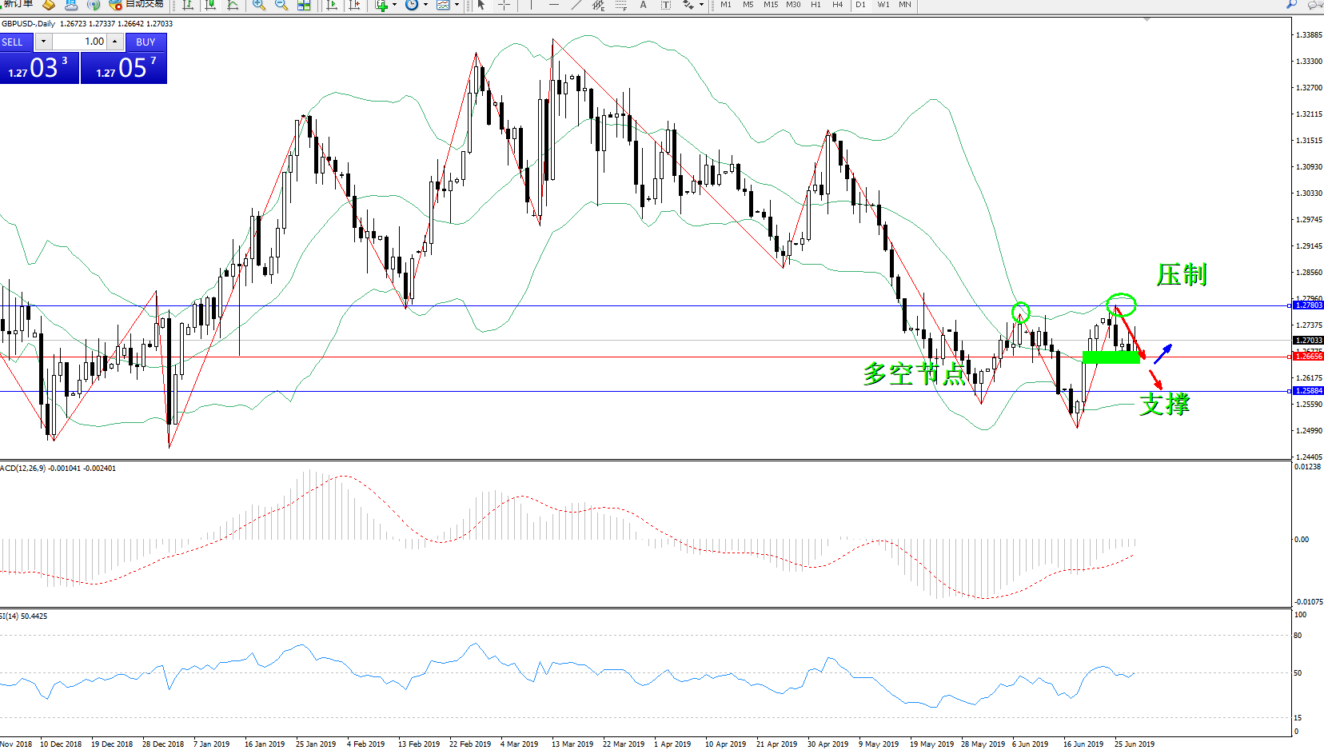
Task: Click the Periods clock icon
Action: pos(412,4)
